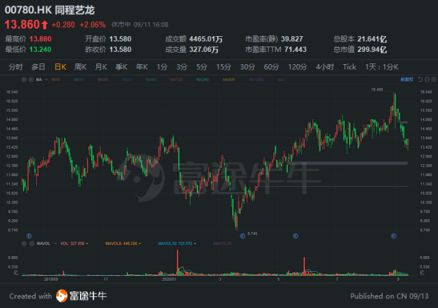Click the MA250 legend label
438x308 pixels.
tap(202, 80)
